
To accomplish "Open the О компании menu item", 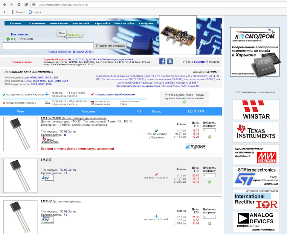I will [x=37, y=23].
